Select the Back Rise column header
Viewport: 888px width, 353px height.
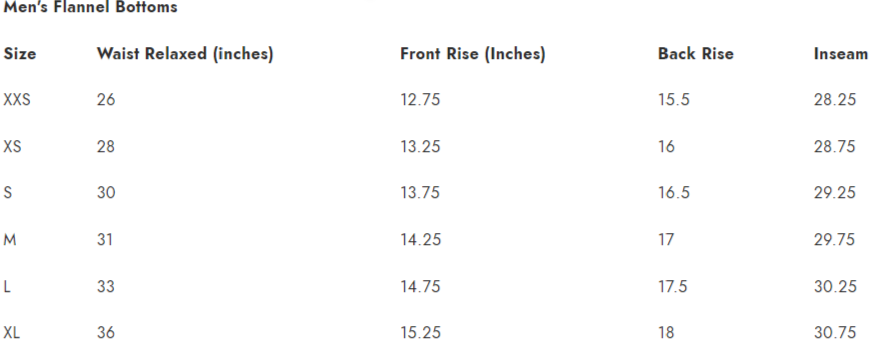pos(696,54)
